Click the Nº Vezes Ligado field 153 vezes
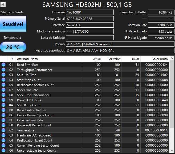 [x=161, y=31]
